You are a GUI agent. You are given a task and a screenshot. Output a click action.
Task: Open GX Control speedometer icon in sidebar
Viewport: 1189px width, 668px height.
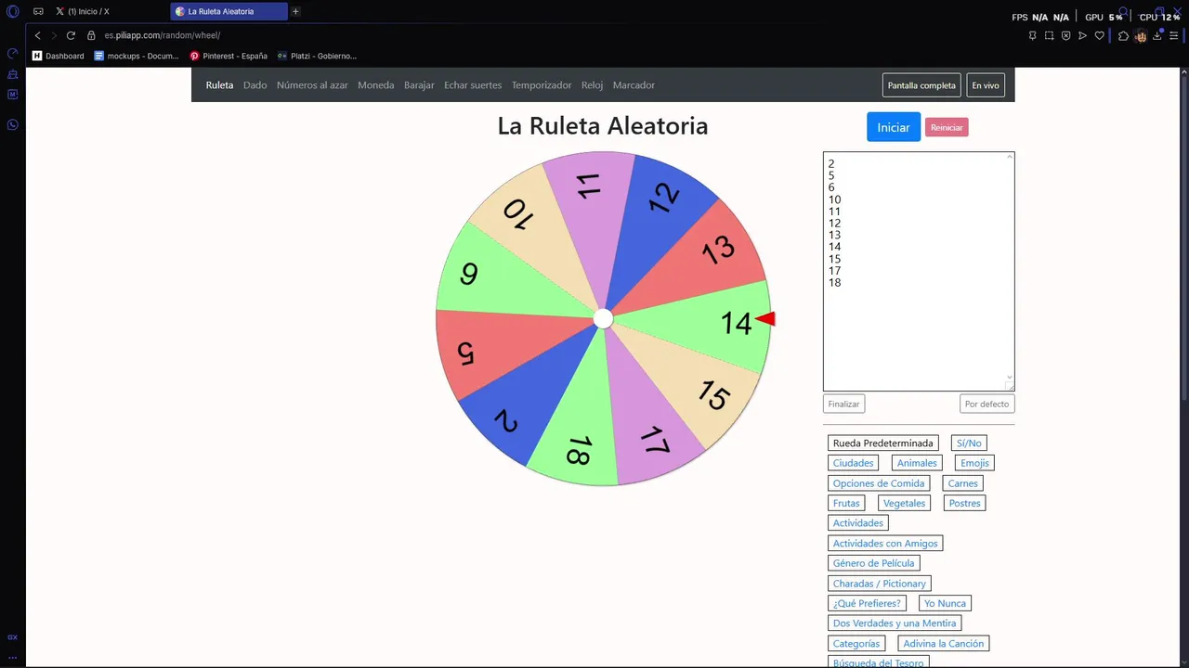(13, 54)
